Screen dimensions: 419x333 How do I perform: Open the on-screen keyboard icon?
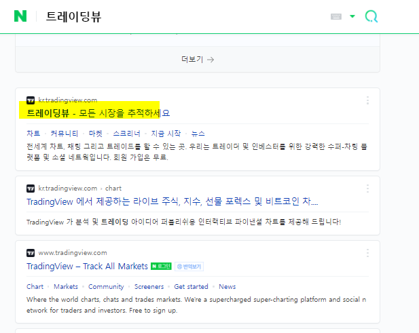(336, 16)
